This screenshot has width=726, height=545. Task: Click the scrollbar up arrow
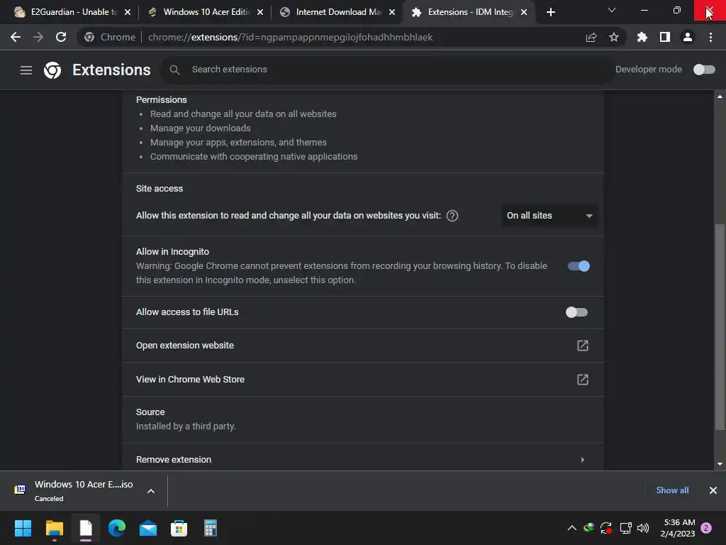720,97
